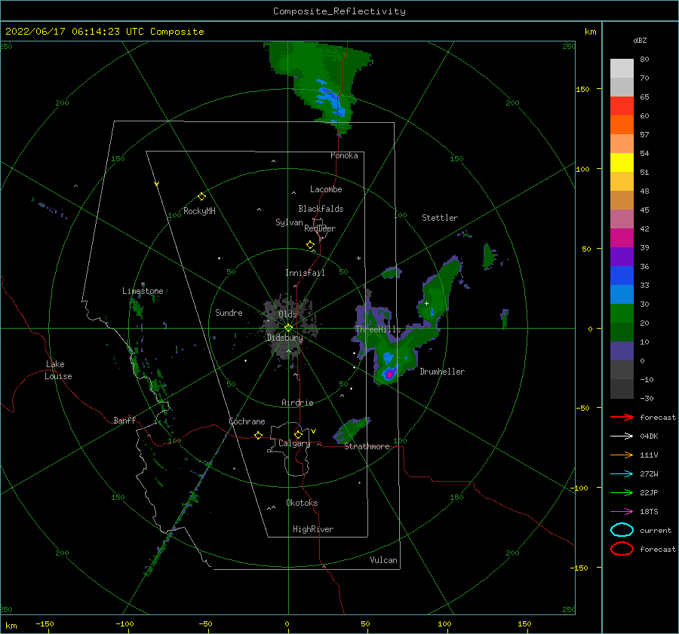Screen dimensions: 679x634
Task: Click the asterisk marker above Limestone
Action: 143,284
